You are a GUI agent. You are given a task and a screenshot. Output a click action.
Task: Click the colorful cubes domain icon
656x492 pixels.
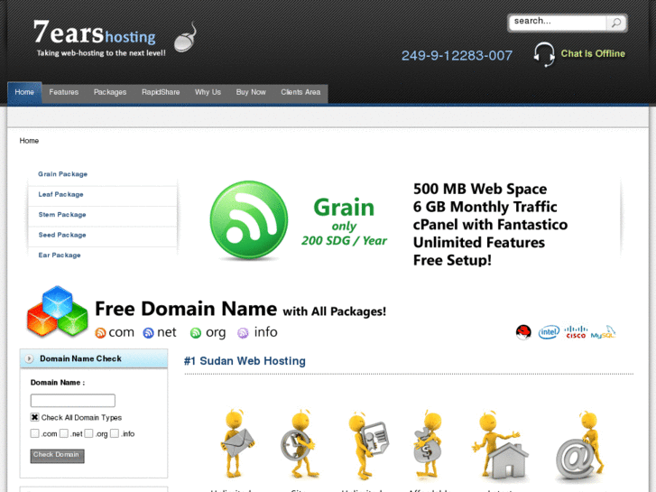point(58,311)
